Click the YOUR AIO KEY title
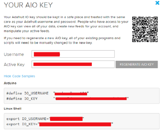This screenshot has height=131, width=161. (28, 5)
